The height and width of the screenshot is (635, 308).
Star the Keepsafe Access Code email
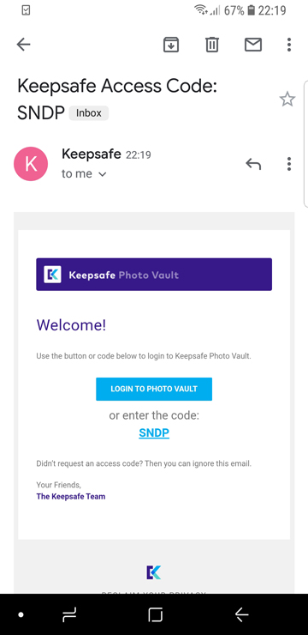[x=287, y=100]
